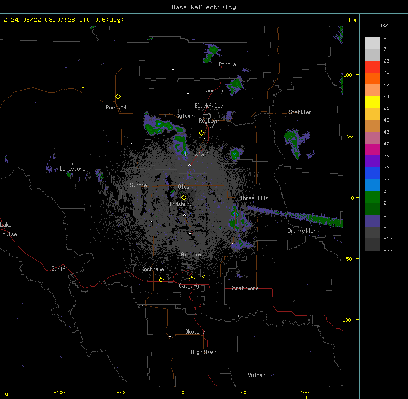Screen dimensions: 408x399
Task: Click the Strathmore label
Action: [244, 288]
